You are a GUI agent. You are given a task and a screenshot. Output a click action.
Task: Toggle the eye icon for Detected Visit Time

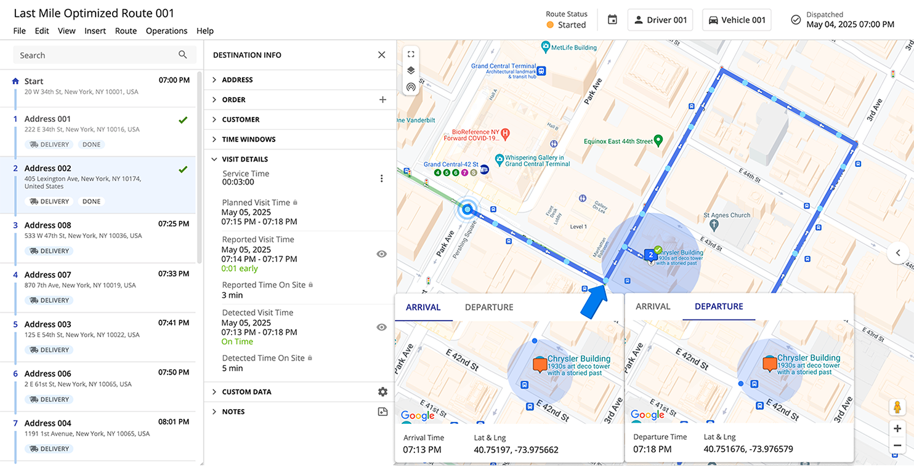pos(381,327)
